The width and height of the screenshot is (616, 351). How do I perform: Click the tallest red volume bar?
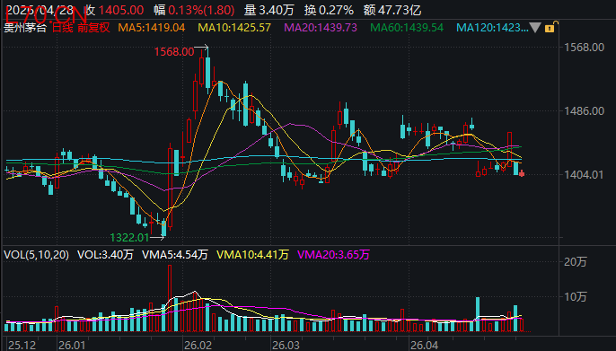[170, 298]
